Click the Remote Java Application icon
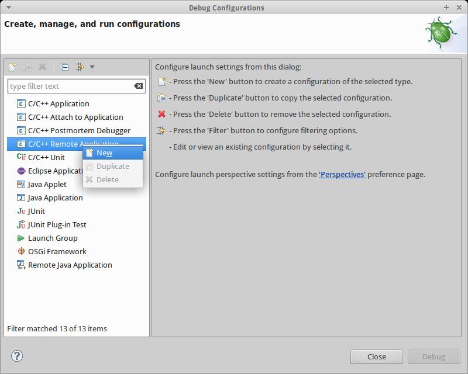Viewport: 468px width, 374px height. (x=21, y=265)
